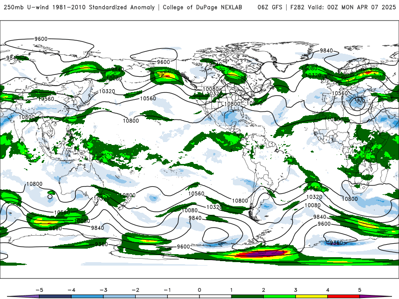The height and width of the screenshot is (299, 399).
Task: Select the blue -4 to -3 colorbar segment
Action: (87, 297)
